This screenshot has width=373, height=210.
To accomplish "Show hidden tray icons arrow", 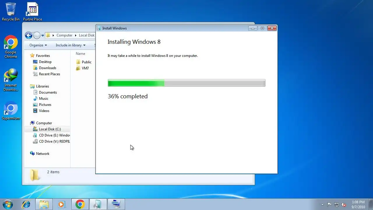I will coord(322,204).
